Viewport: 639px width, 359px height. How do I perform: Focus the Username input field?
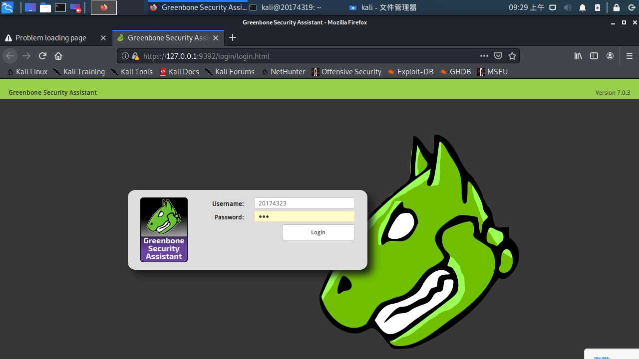tap(305, 203)
